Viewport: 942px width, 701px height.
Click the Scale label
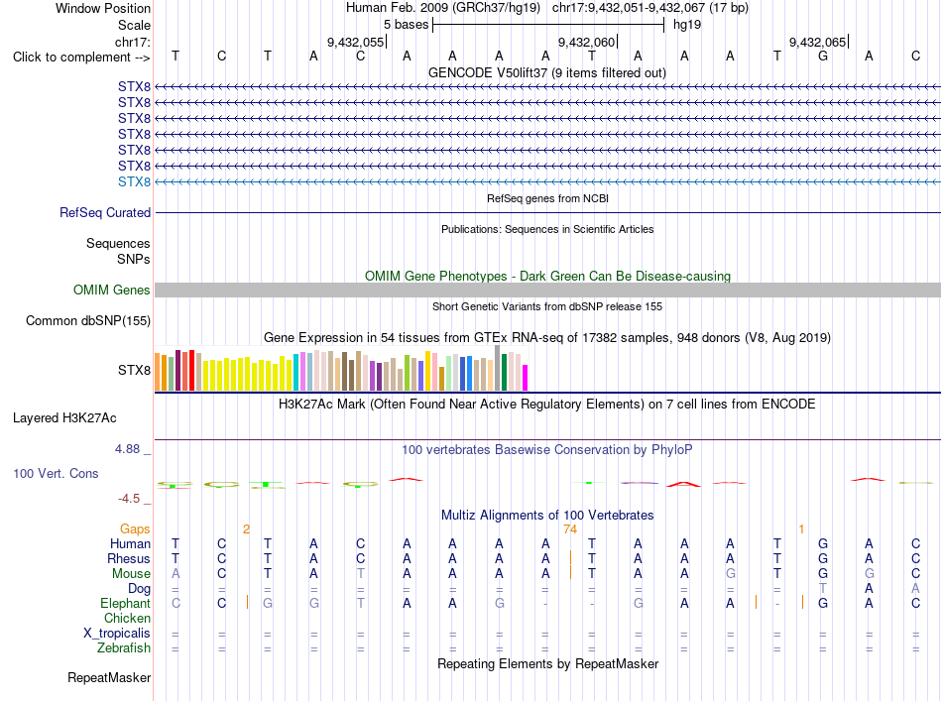click(135, 25)
